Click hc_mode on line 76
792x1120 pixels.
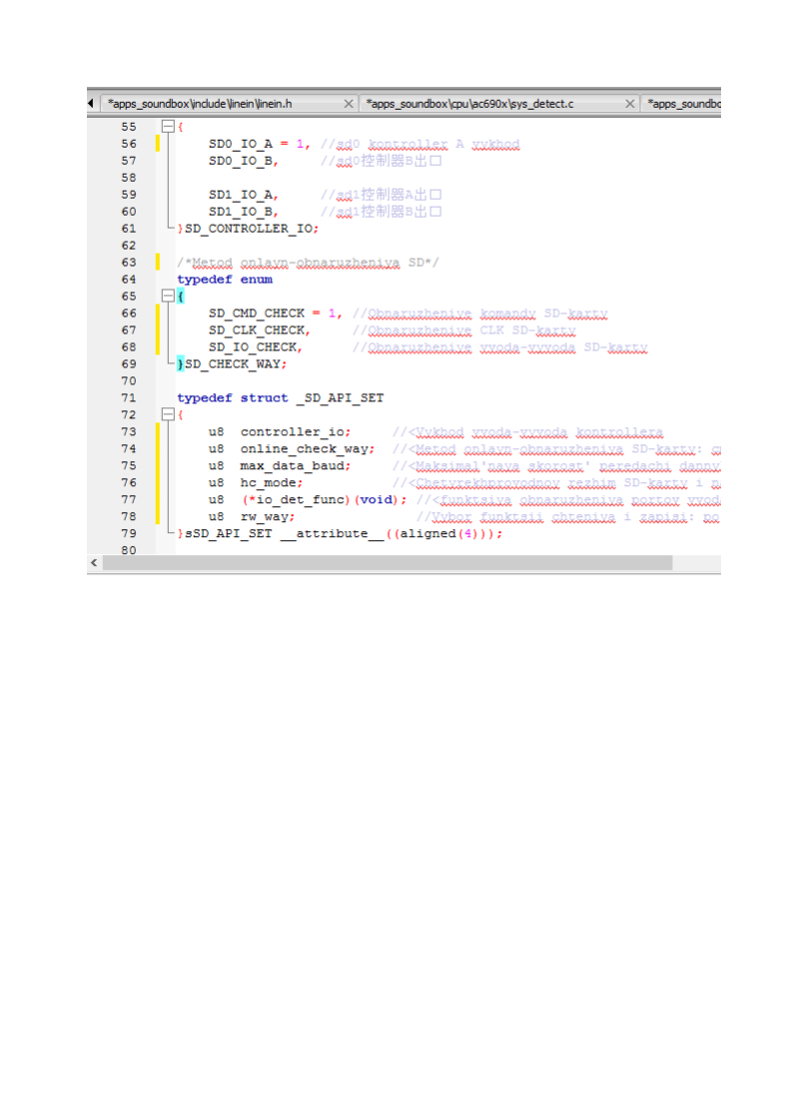pos(268,483)
